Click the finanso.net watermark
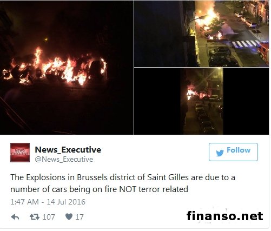 (224, 216)
